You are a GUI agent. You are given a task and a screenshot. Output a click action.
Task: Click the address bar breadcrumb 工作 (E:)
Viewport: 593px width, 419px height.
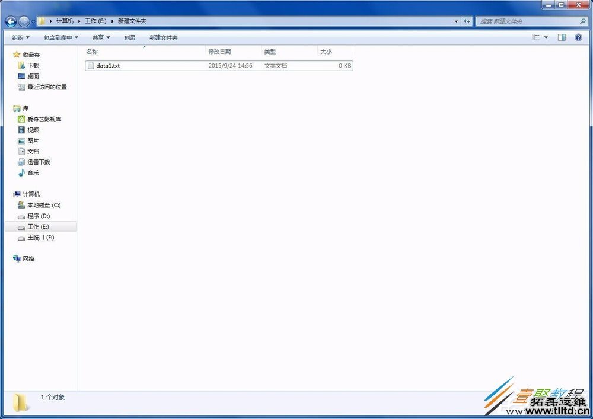tap(96, 21)
